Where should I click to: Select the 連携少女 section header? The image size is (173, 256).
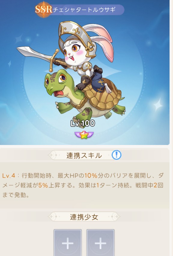click(x=84, y=217)
